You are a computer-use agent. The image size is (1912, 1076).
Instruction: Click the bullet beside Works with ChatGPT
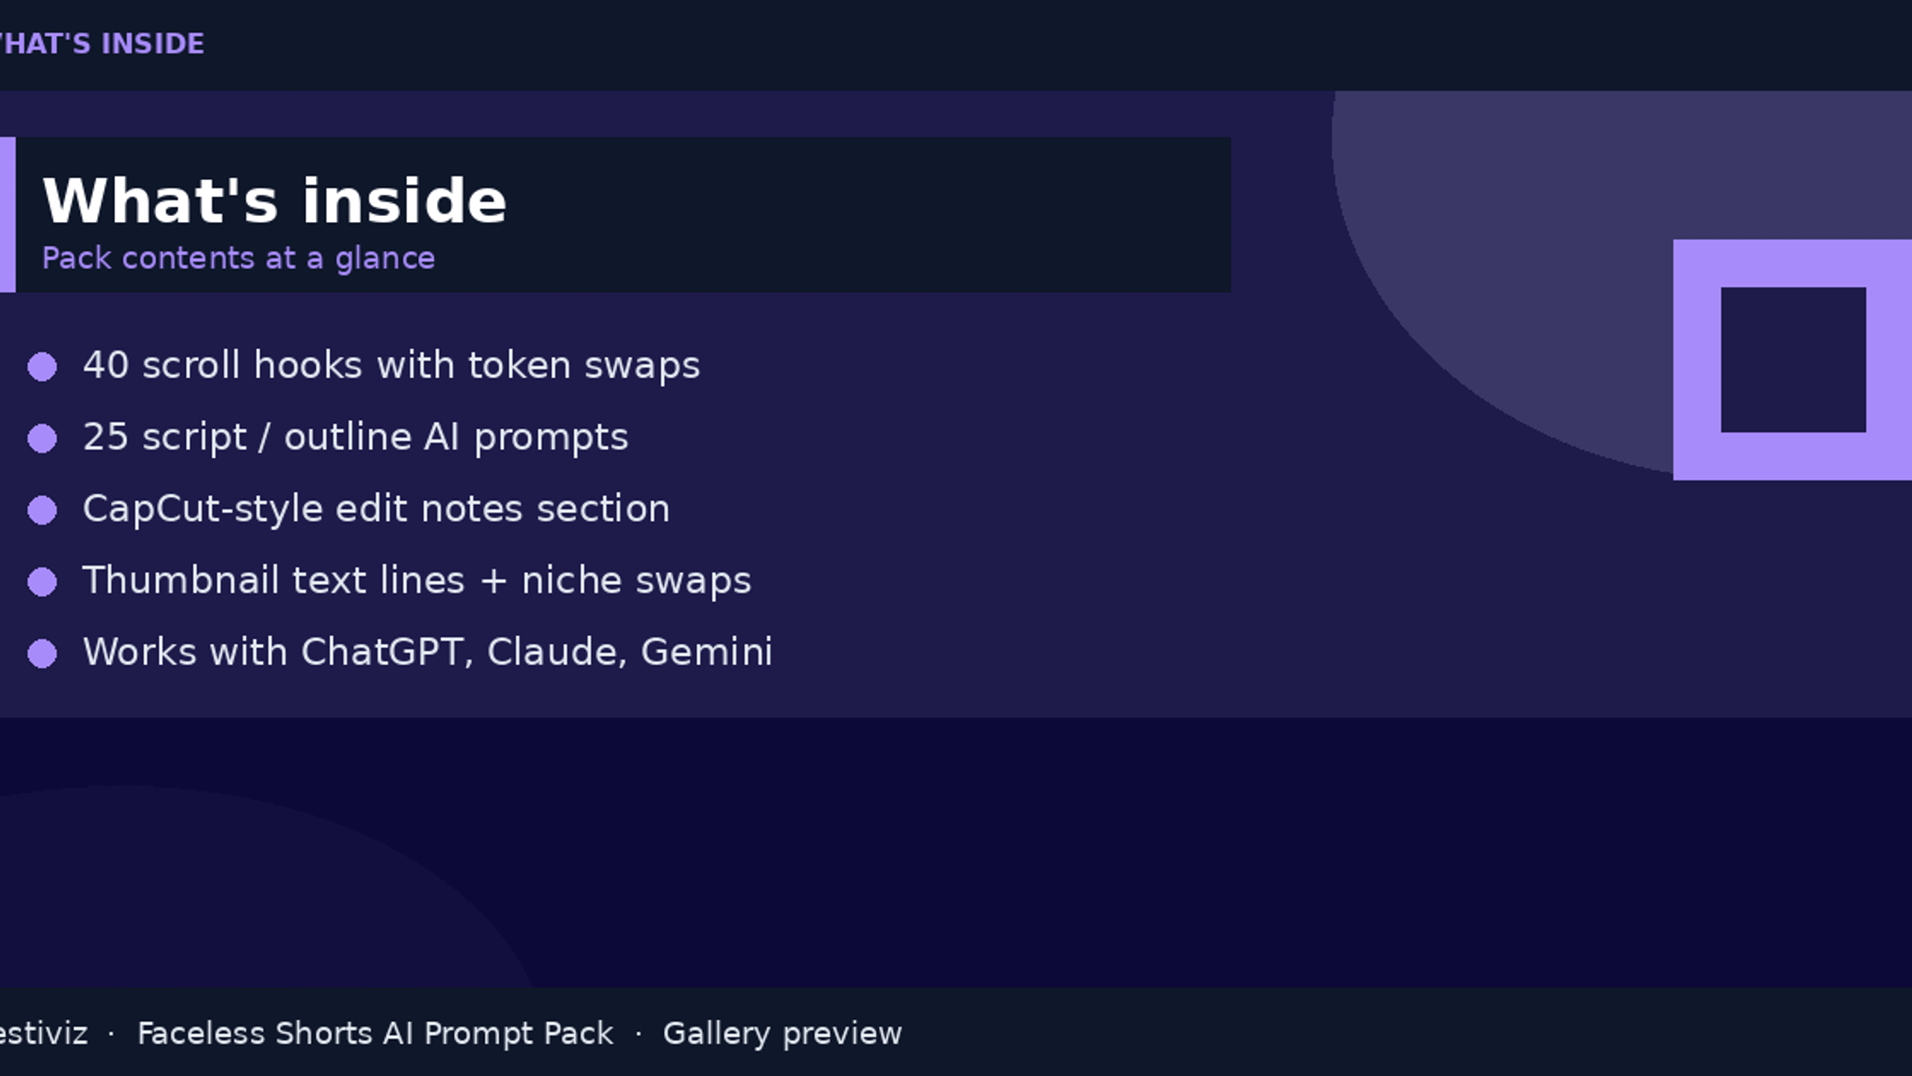coord(42,654)
